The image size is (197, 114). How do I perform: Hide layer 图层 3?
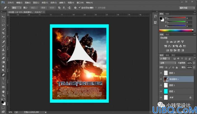pos(161,73)
